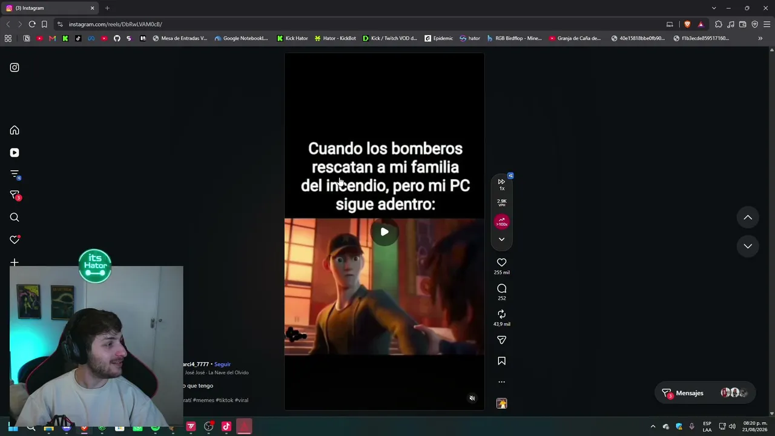Open the Kick / Twitch VOD bookmark
The image size is (775, 436).
pyautogui.click(x=390, y=38)
